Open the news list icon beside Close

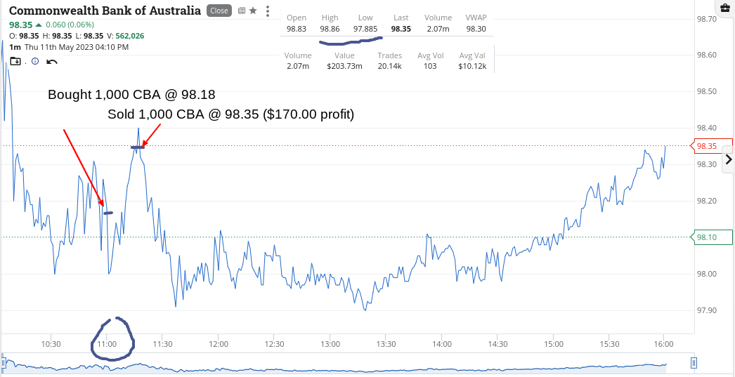pyautogui.click(x=242, y=11)
